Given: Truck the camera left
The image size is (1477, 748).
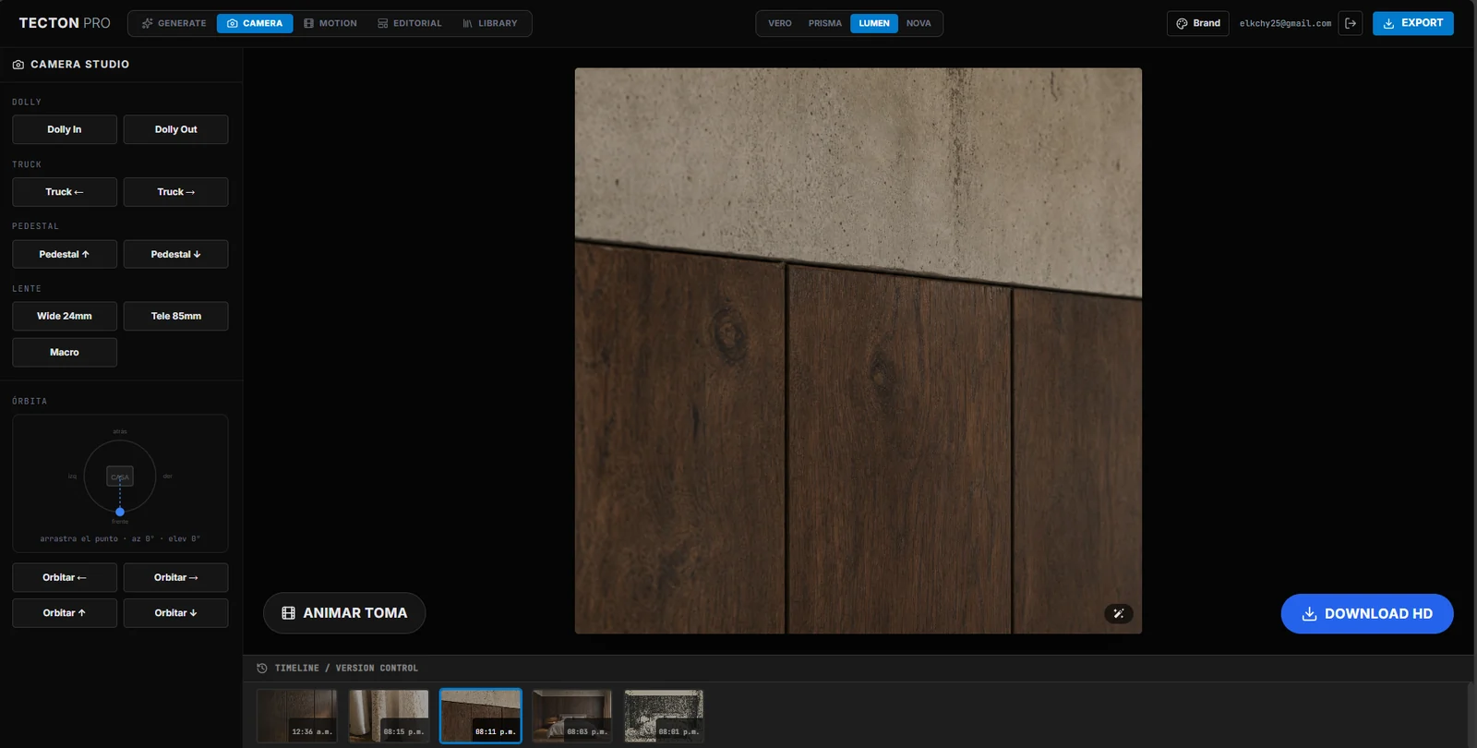Looking at the screenshot, I should tap(65, 192).
